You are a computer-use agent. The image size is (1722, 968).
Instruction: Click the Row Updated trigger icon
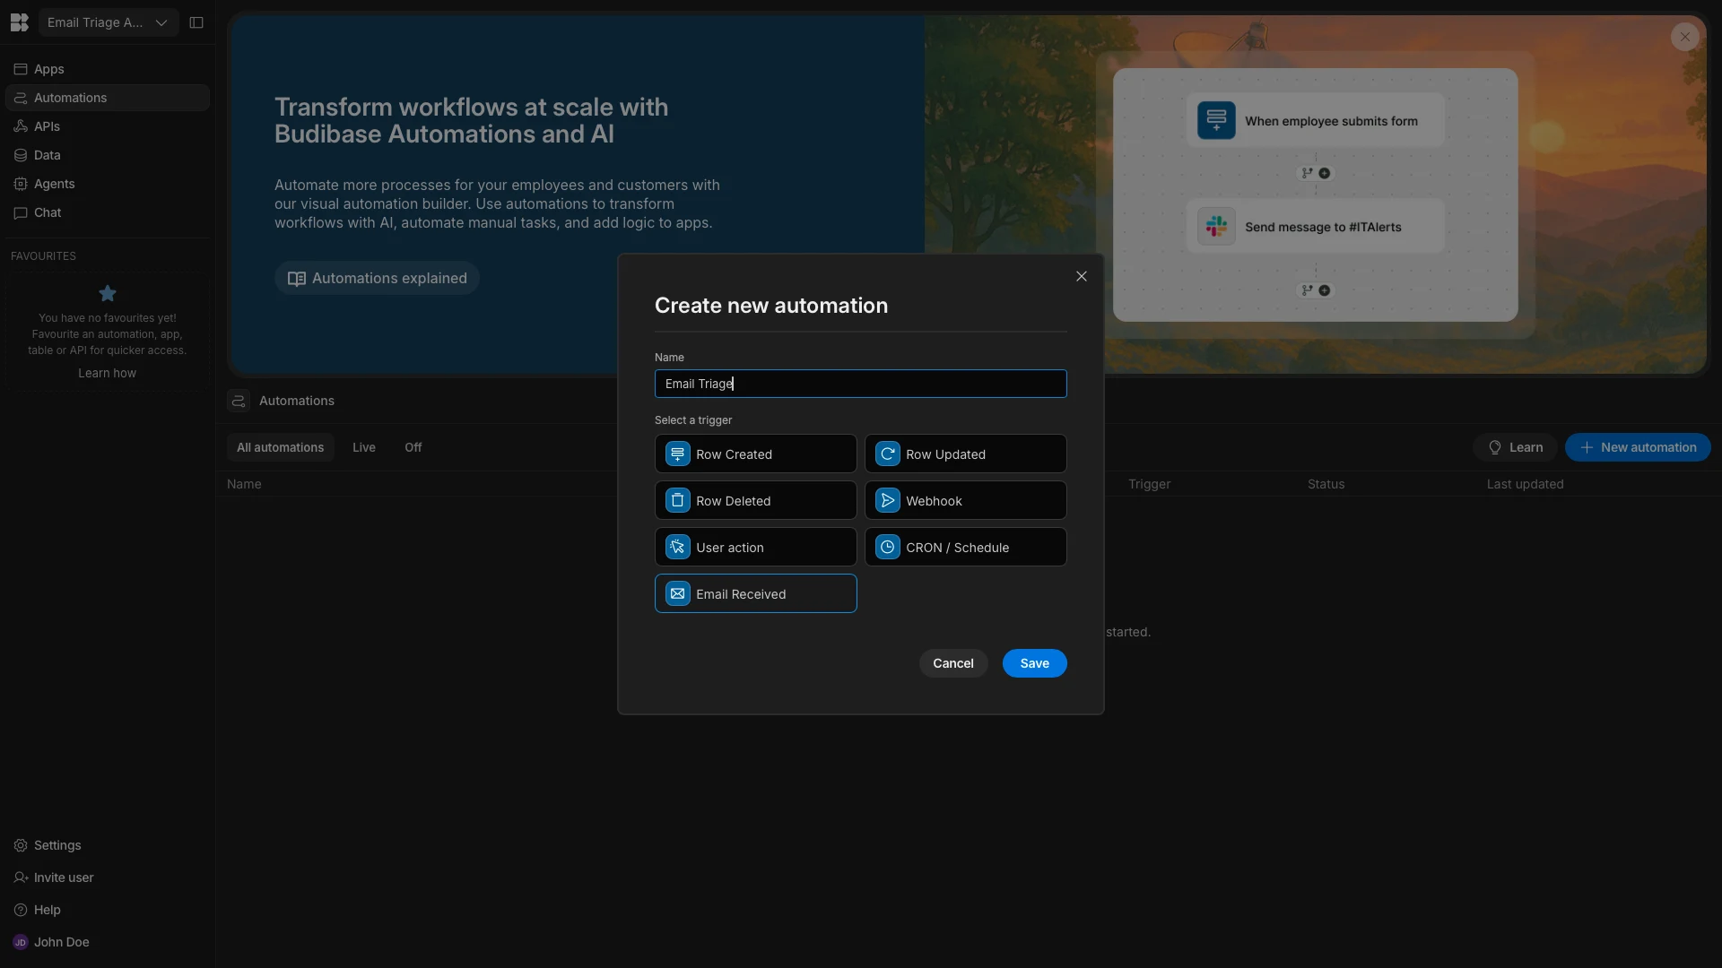(x=887, y=454)
